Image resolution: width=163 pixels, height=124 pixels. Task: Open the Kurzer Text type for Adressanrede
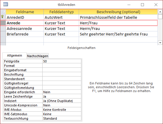pos(61,28)
